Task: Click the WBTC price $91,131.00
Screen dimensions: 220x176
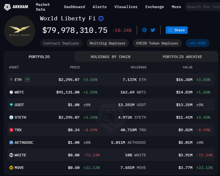Action: (68, 92)
